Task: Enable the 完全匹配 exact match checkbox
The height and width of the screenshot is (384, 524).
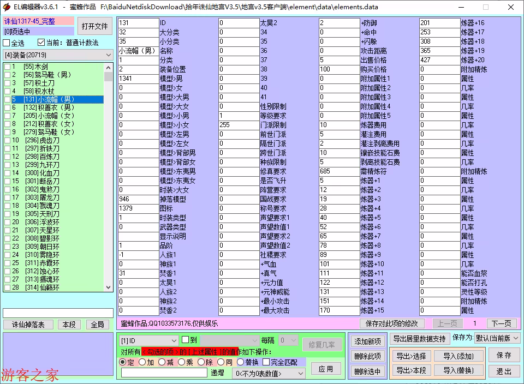Action: point(266,362)
